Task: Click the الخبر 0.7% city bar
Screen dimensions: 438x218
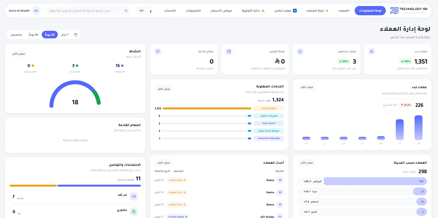Action: (x=362, y=212)
